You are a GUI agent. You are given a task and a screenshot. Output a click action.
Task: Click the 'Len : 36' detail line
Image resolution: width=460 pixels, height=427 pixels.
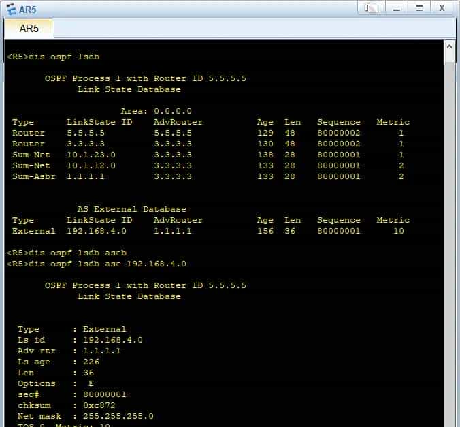[x=56, y=373]
